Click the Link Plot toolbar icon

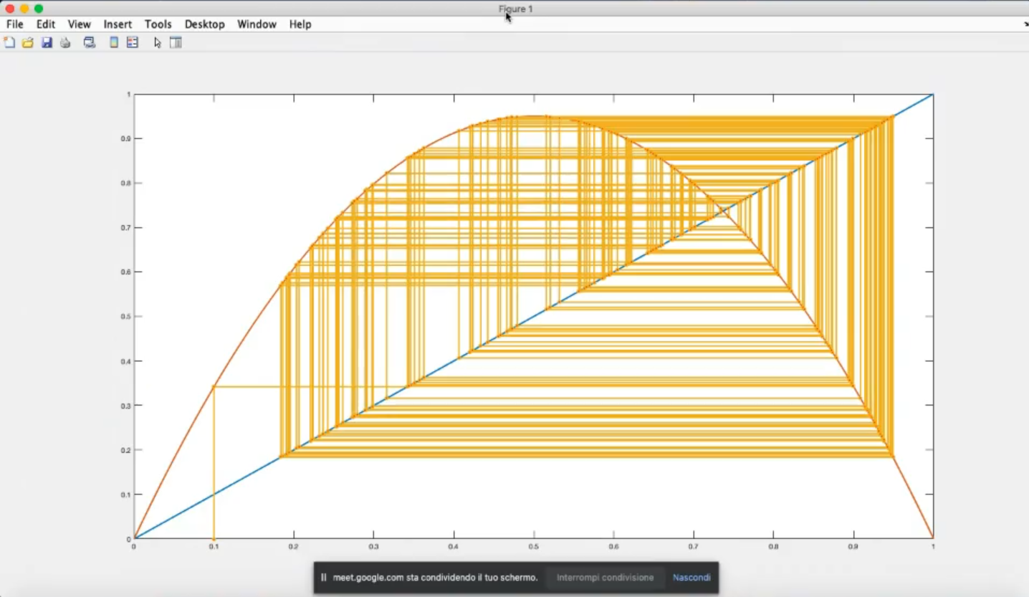(90, 43)
